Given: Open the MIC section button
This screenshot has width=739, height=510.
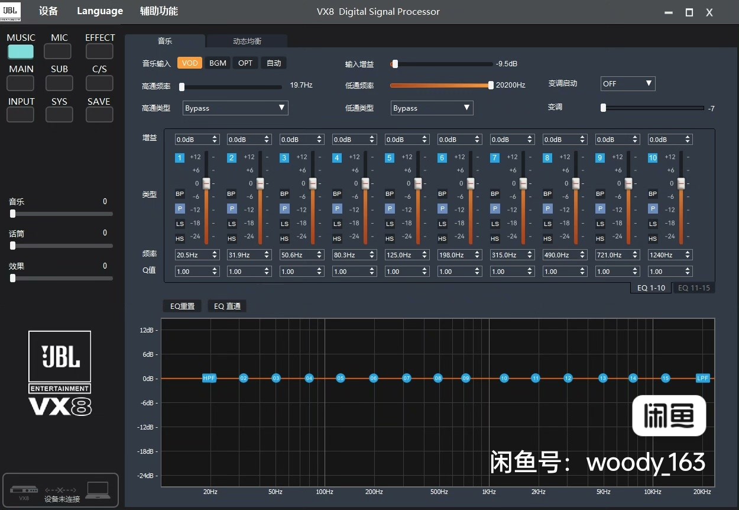Looking at the screenshot, I should (58, 51).
